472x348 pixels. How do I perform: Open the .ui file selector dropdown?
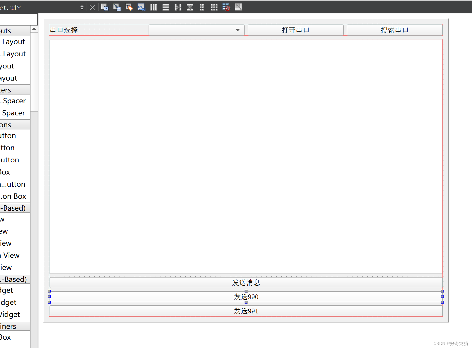82,8
